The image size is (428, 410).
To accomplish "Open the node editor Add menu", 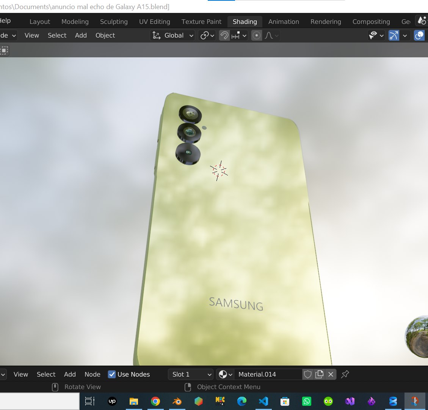I will click(70, 374).
